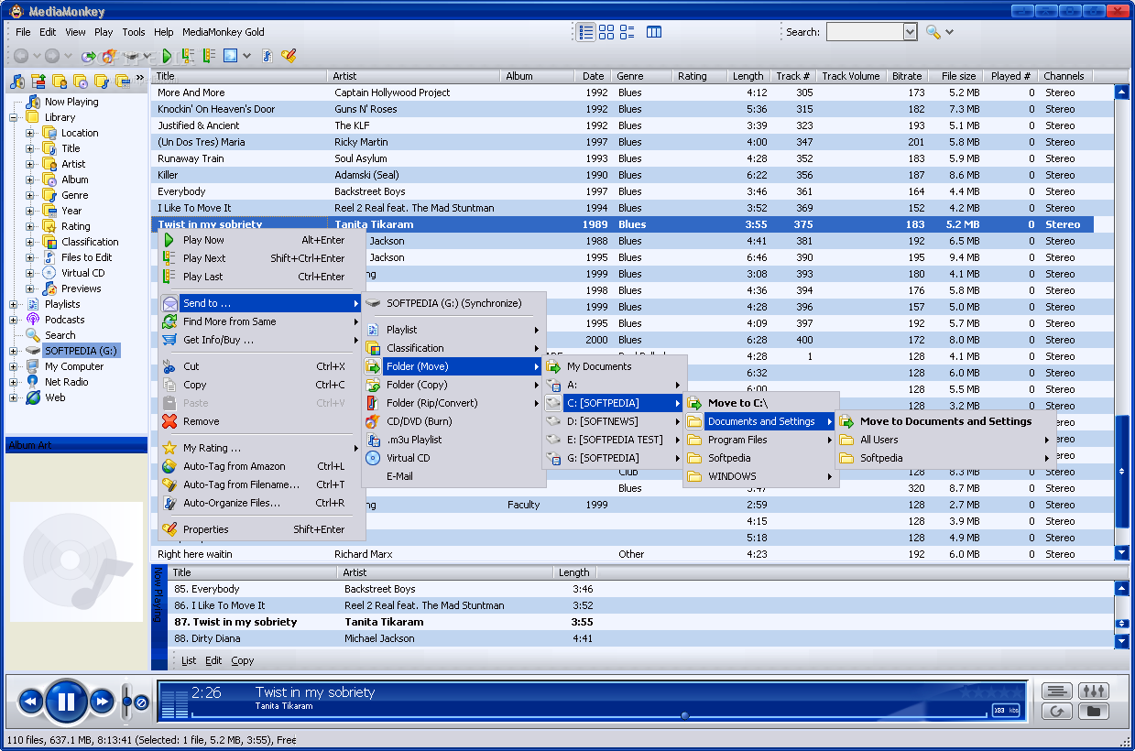Choose SOFTPEDIA (G:) (Synchronize) entry
Screen dimensions: 1135x751
(453, 303)
